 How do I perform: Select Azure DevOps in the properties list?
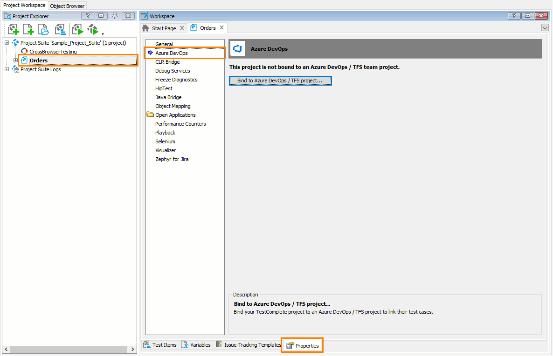click(x=172, y=53)
